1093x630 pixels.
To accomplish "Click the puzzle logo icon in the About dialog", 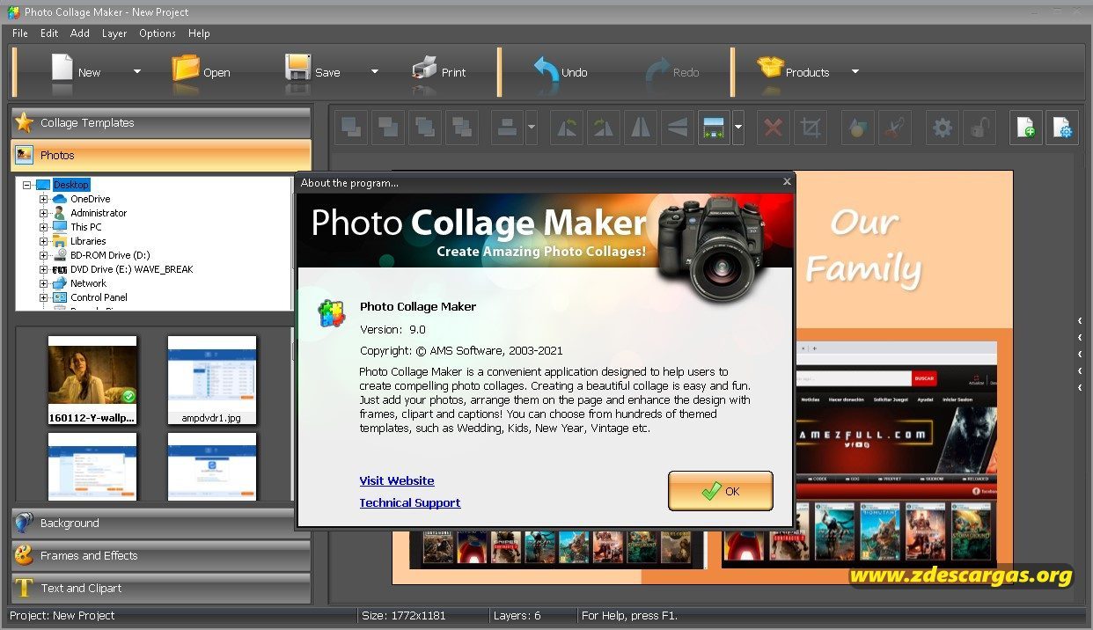I will 333,313.
